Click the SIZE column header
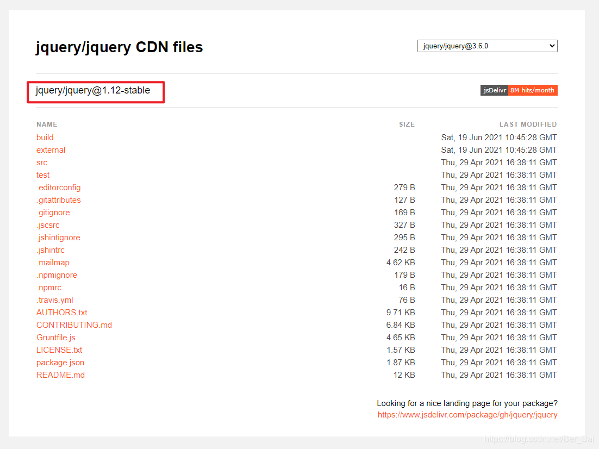The image size is (599, 449). (x=407, y=124)
